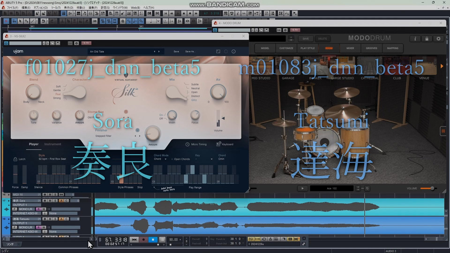Click the preset up/down stepper in MODO DRUM
The height and width of the screenshot is (253, 450).
[291, 38]
